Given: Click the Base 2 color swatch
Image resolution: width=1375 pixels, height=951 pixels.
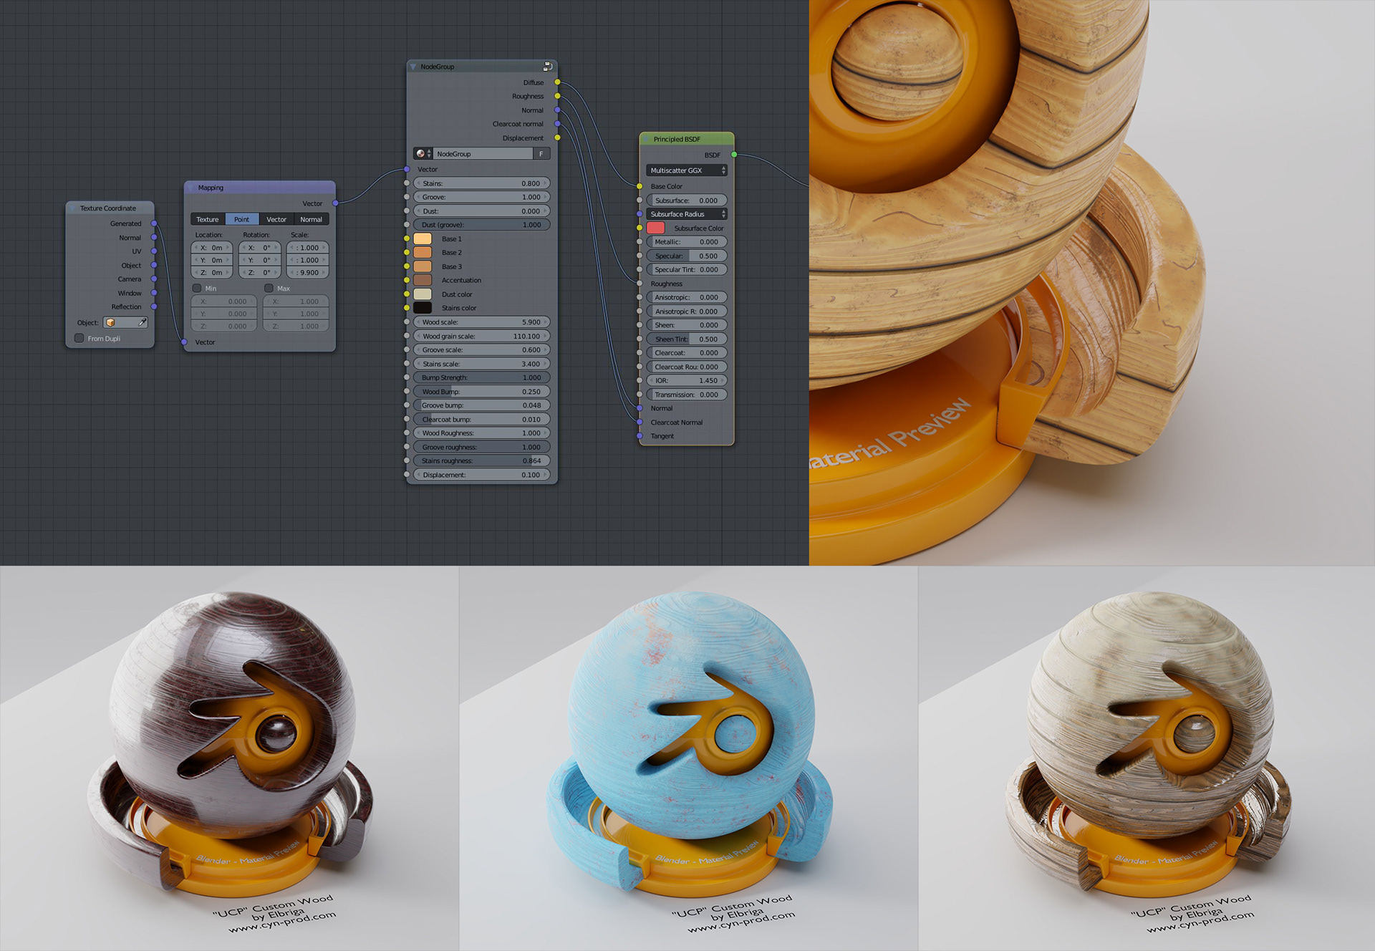Looking at the screenshot, I should click(x=423, y=253).
